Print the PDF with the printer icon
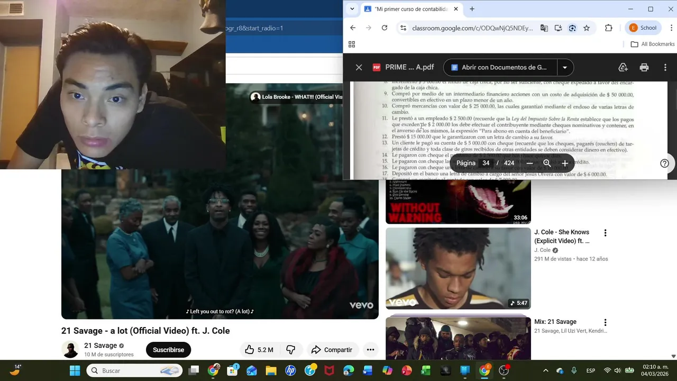 click(644, 67)
